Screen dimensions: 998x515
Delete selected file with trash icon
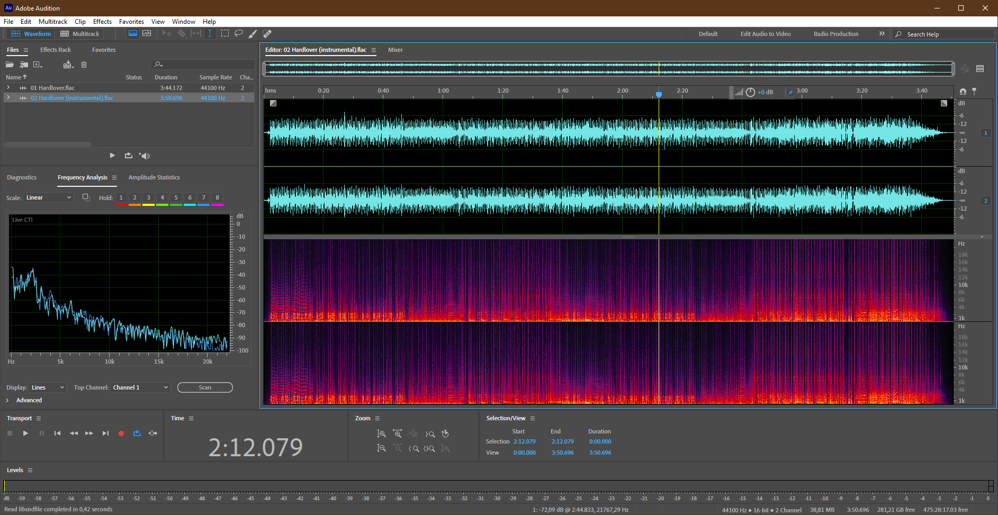click(x=84, y=65)
